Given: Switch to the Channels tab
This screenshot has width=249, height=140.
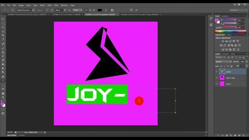Looking at the screenshot, I should click(225, 54).
